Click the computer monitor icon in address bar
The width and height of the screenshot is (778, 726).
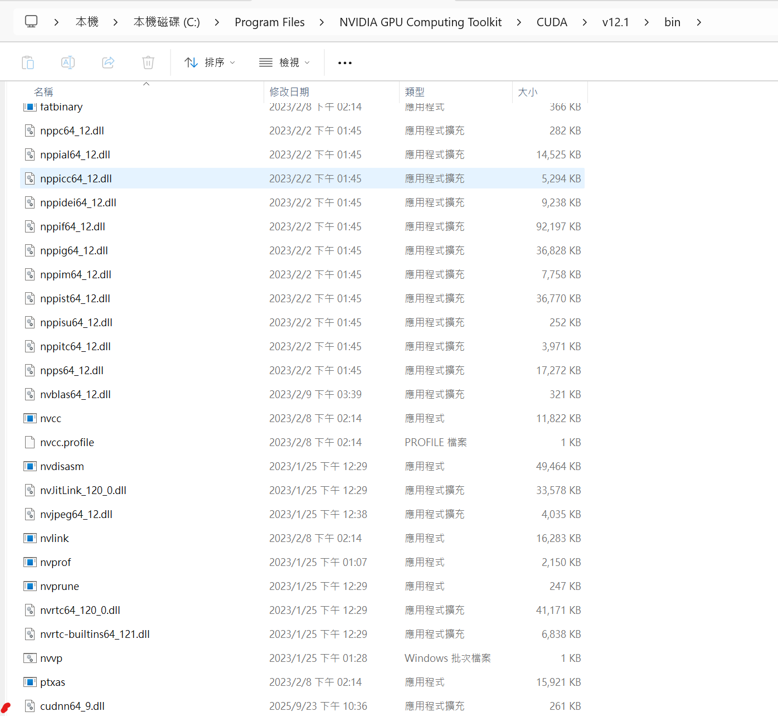coord(31,22)
